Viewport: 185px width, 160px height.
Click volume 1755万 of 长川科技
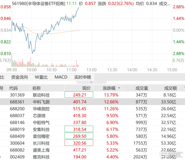click(x=140, y=143)
